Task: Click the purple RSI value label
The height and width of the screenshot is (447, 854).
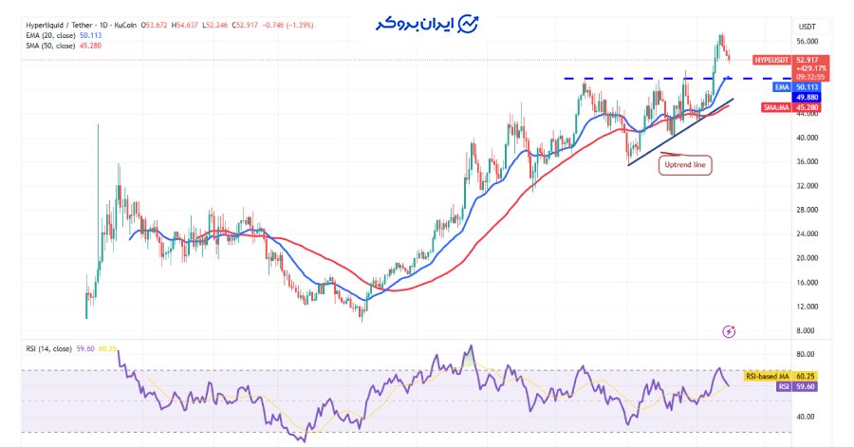Action: [782, 386]
